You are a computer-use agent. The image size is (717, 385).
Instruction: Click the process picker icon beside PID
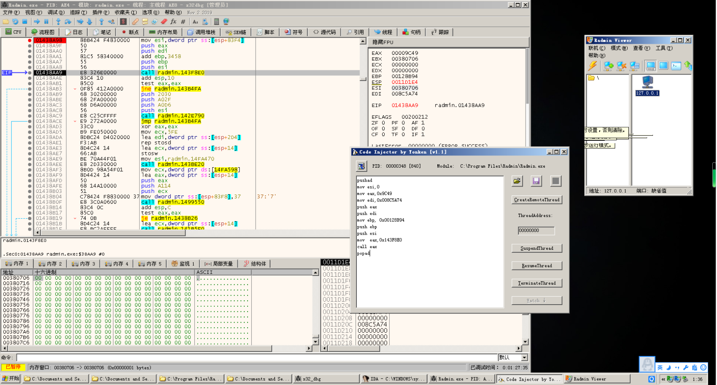click(361, 166)
